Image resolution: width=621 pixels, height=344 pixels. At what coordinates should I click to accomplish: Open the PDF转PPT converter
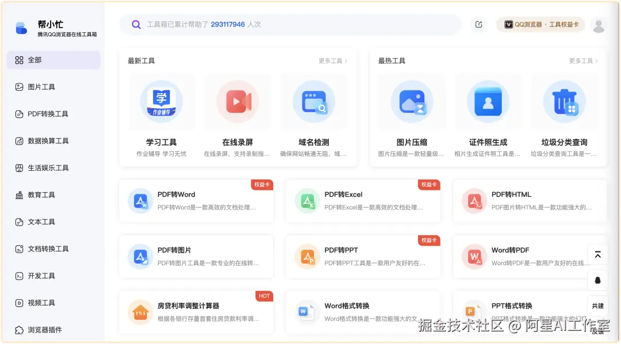click(x=363, y=256)
